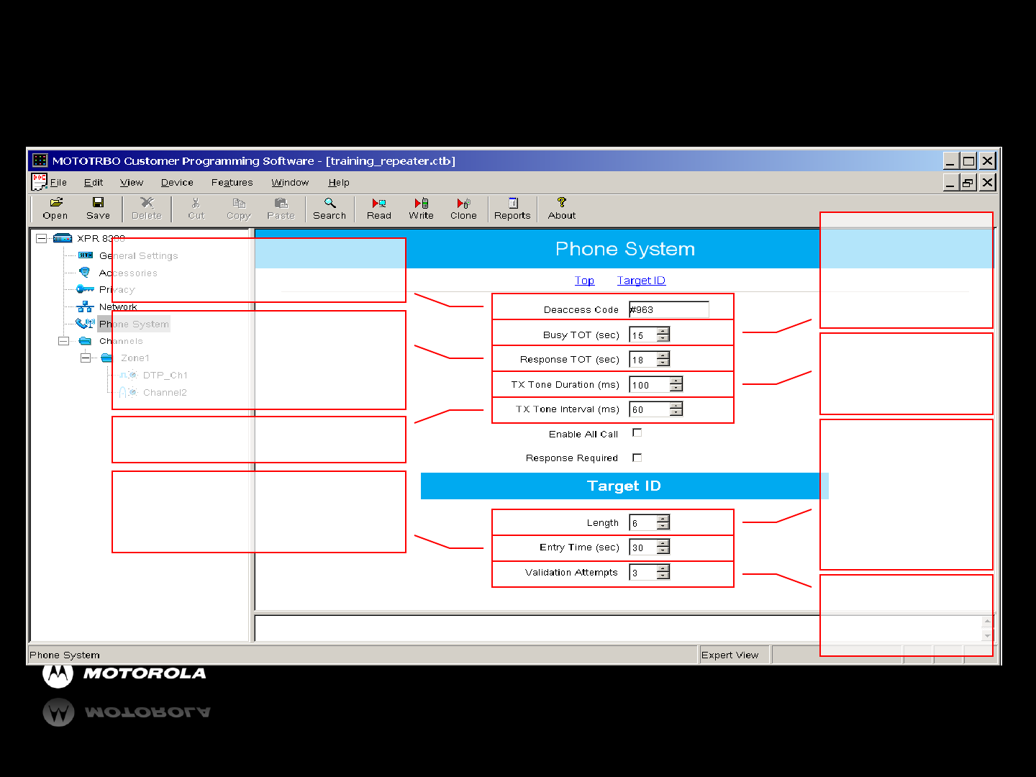This screenshot has width=1036, height=777.
Task: Open the Edit menu
Action: [94, 183]
